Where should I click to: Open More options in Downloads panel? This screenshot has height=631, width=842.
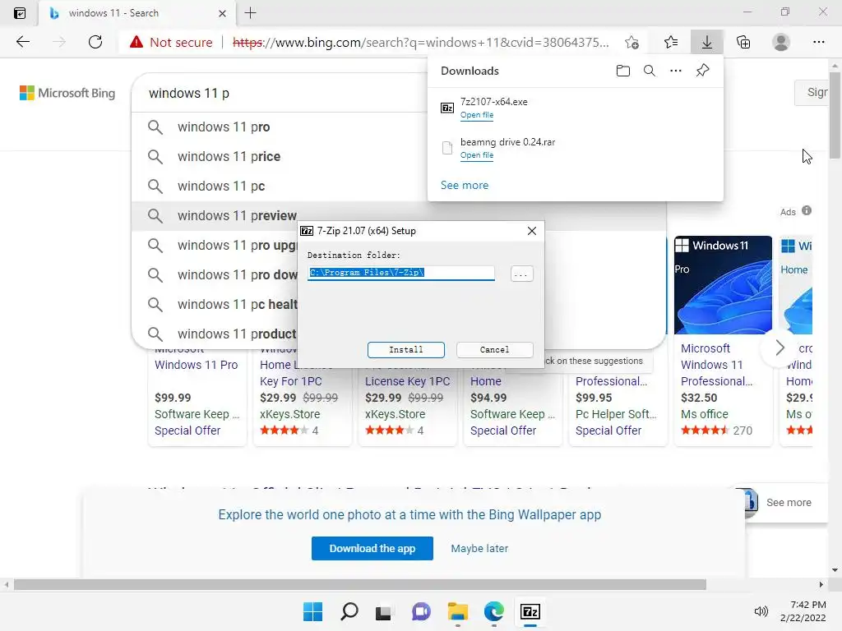point(676,71)
